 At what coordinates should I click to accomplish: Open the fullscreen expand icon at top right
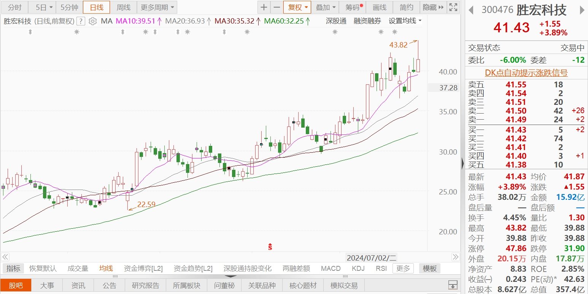coord(453,7)
